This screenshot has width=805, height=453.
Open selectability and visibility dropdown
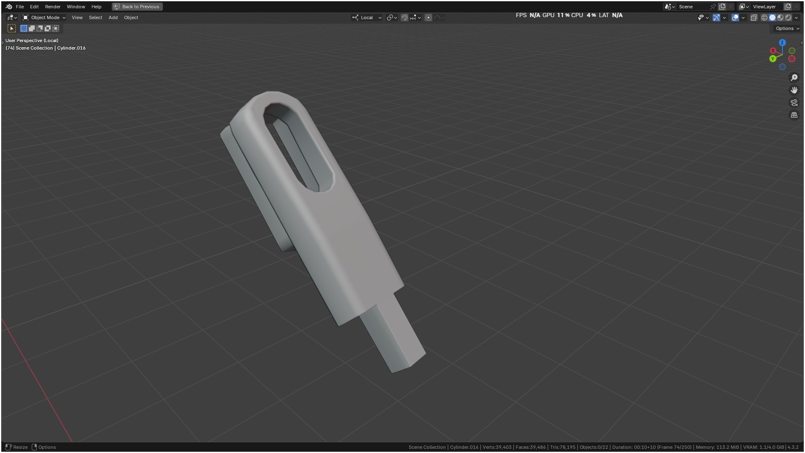click(x=703, y=18)
